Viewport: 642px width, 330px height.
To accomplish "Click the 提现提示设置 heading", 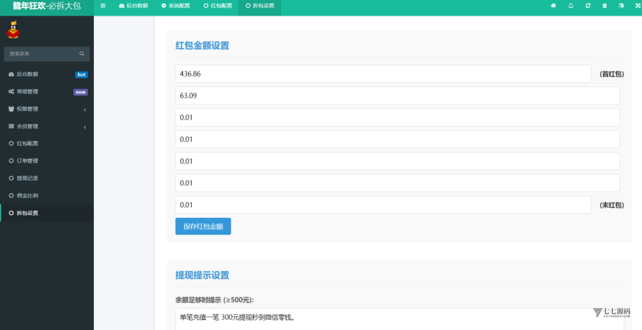I will point(203,275).
